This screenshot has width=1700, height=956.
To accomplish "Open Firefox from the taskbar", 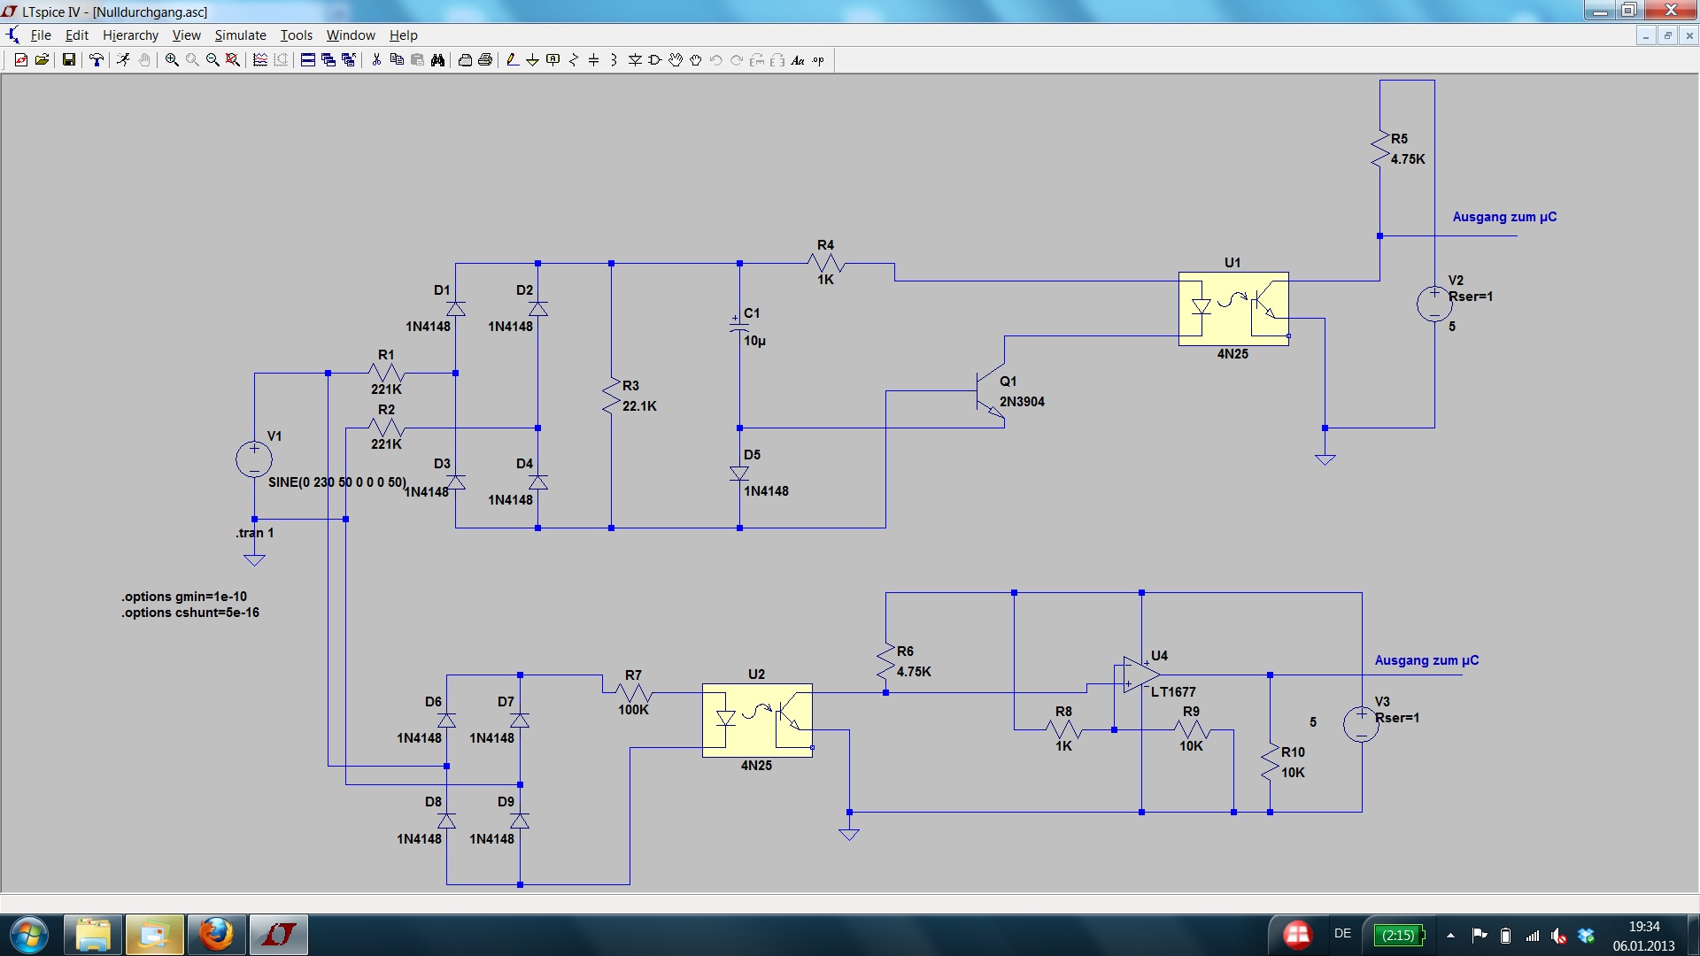I will [216, 935].
